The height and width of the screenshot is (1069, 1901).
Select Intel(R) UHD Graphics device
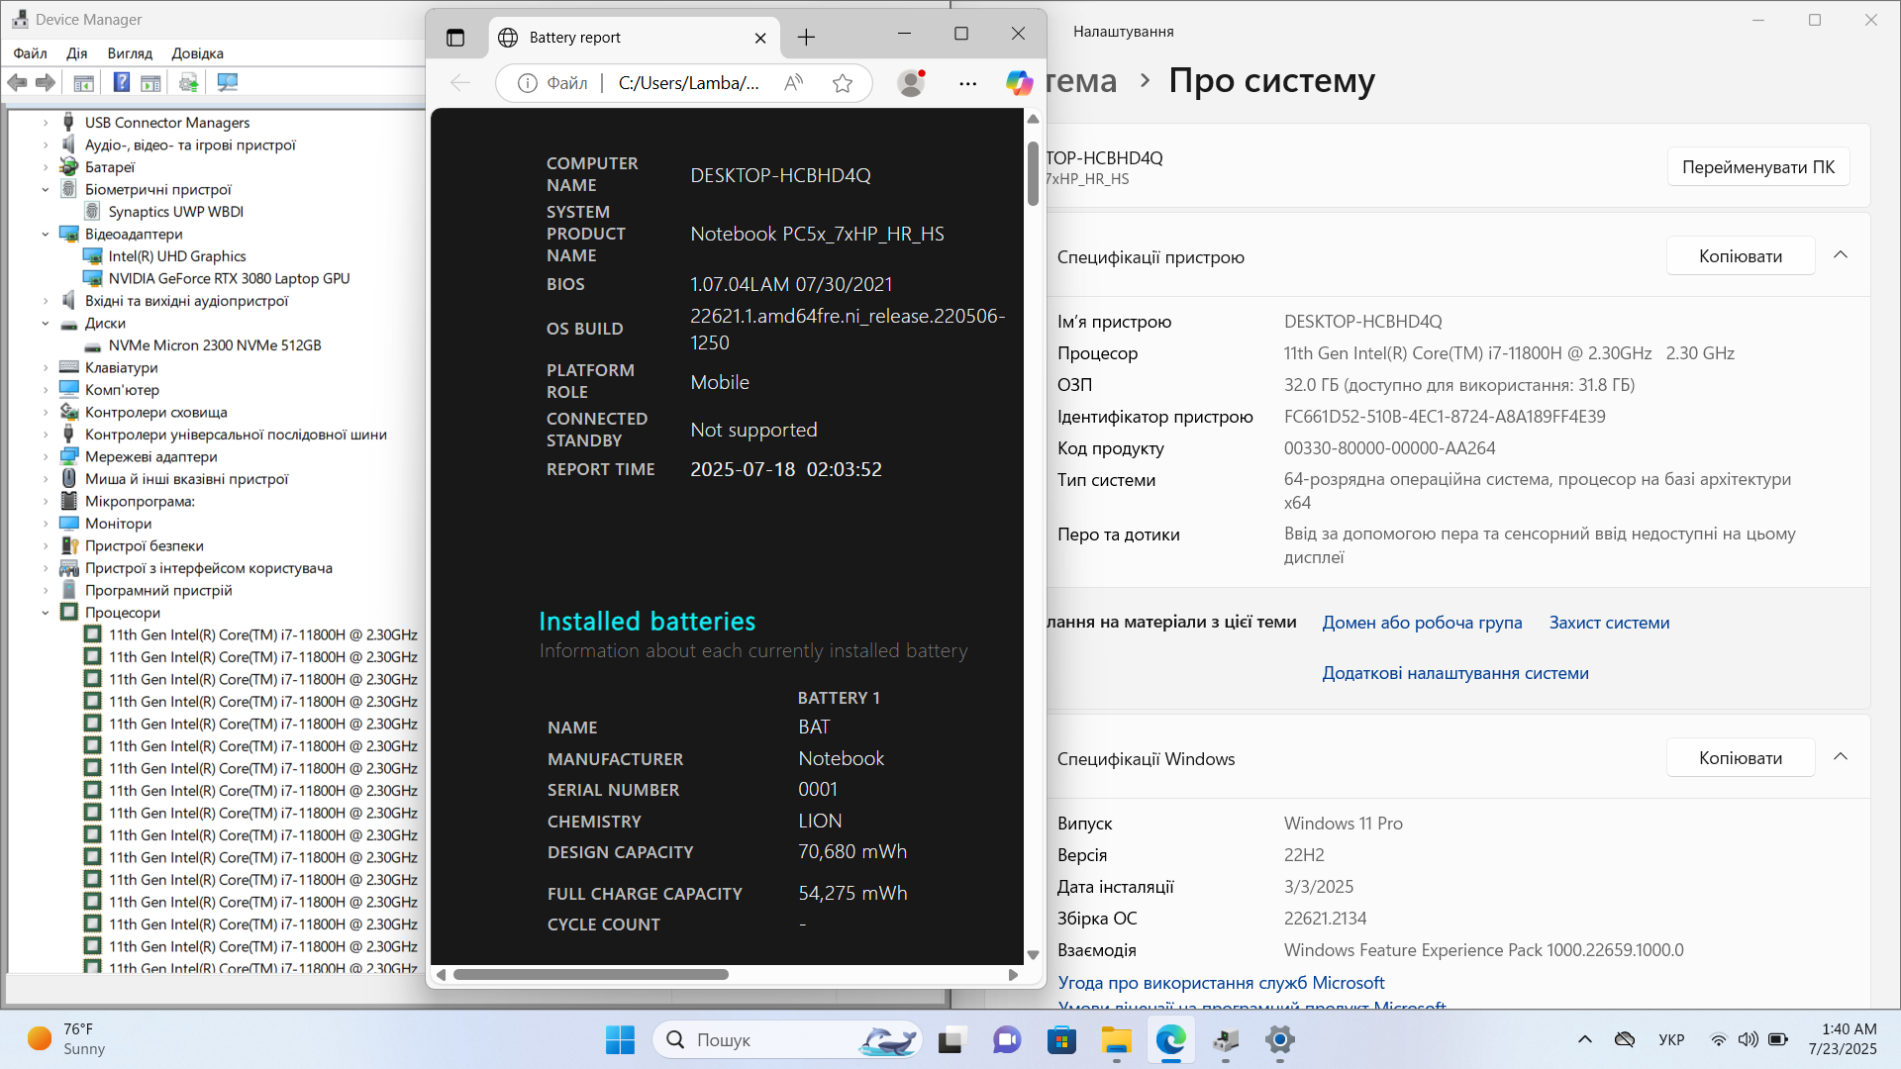click(177, 256)
